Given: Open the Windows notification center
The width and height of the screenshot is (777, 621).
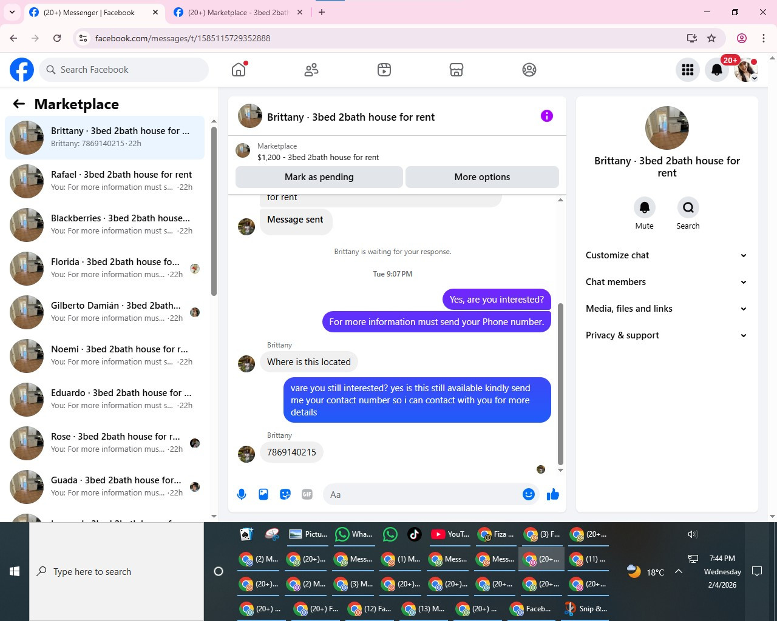Looking at the screenshot, I should (x=757, y=571).
